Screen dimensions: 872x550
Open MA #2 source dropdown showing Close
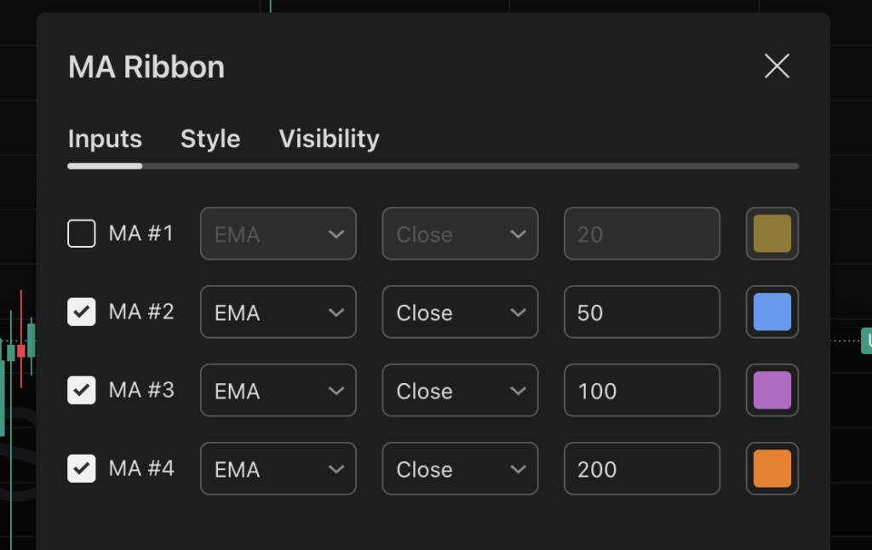pos(460,312)
